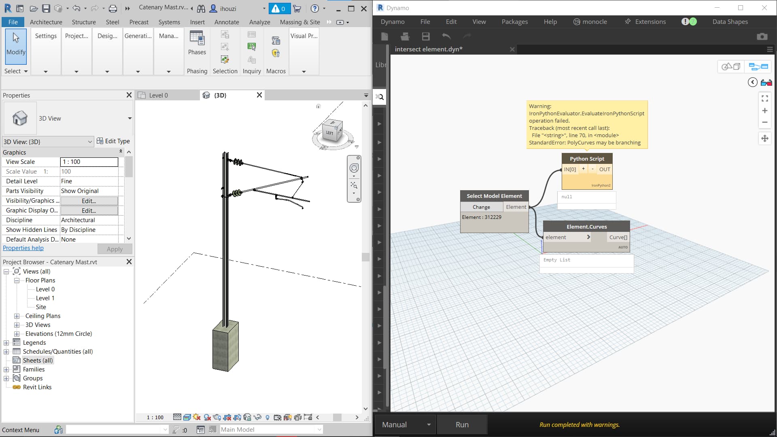Click the Dynamo undo arrow icon
This screenshot has height=437, width=777.
(446, 36)
